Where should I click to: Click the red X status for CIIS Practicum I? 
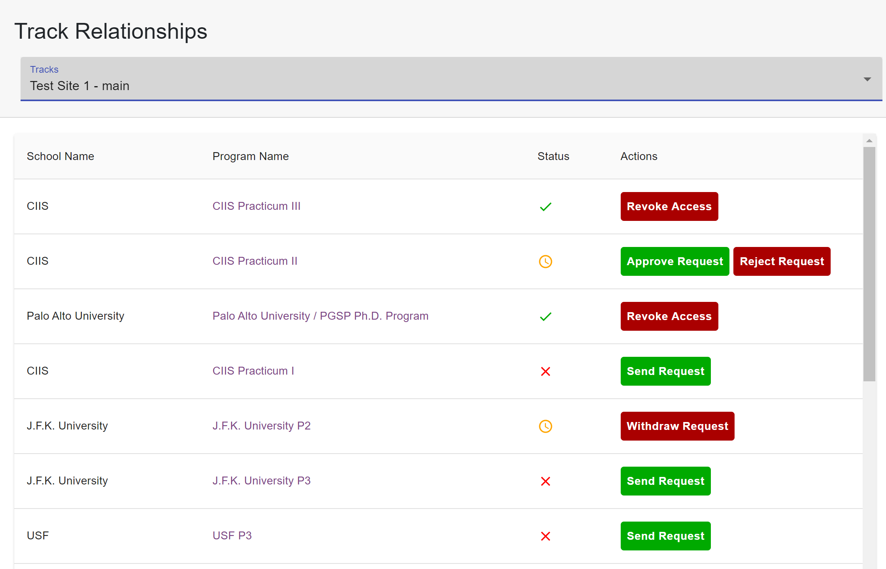546,371
